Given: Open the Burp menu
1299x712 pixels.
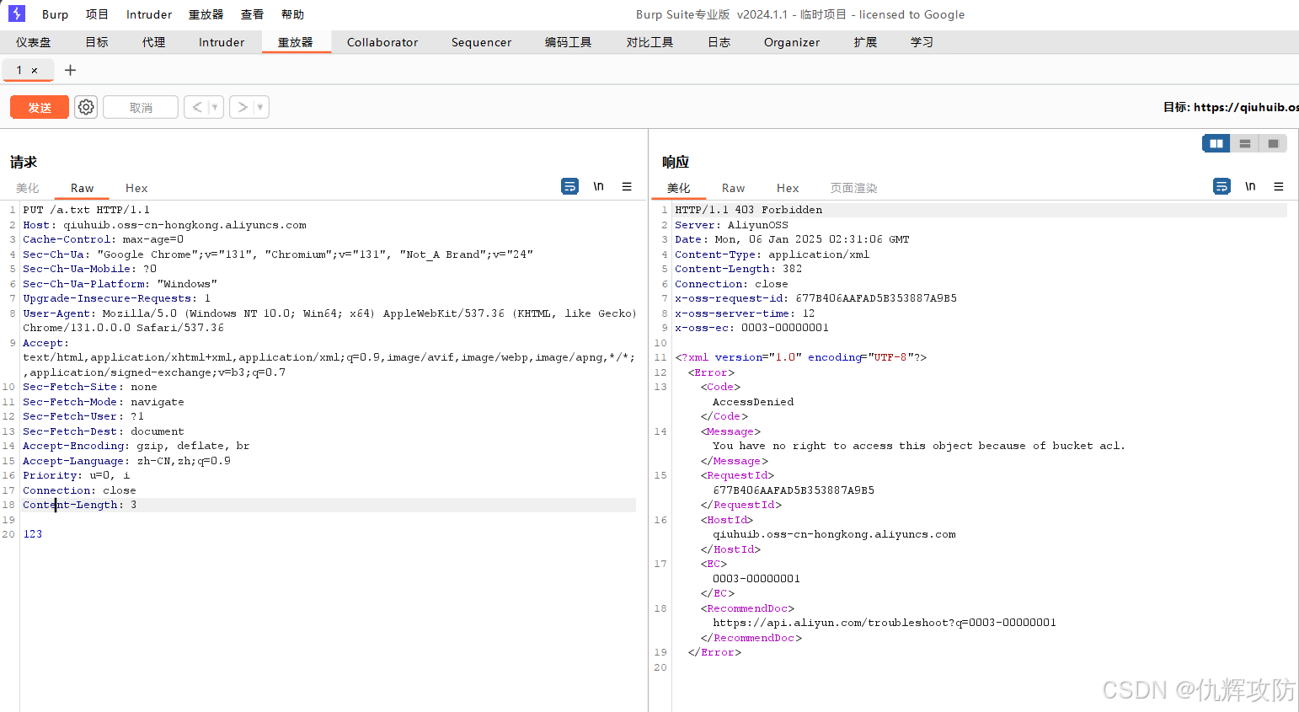Looking at the screenshot, I should 55,14.
